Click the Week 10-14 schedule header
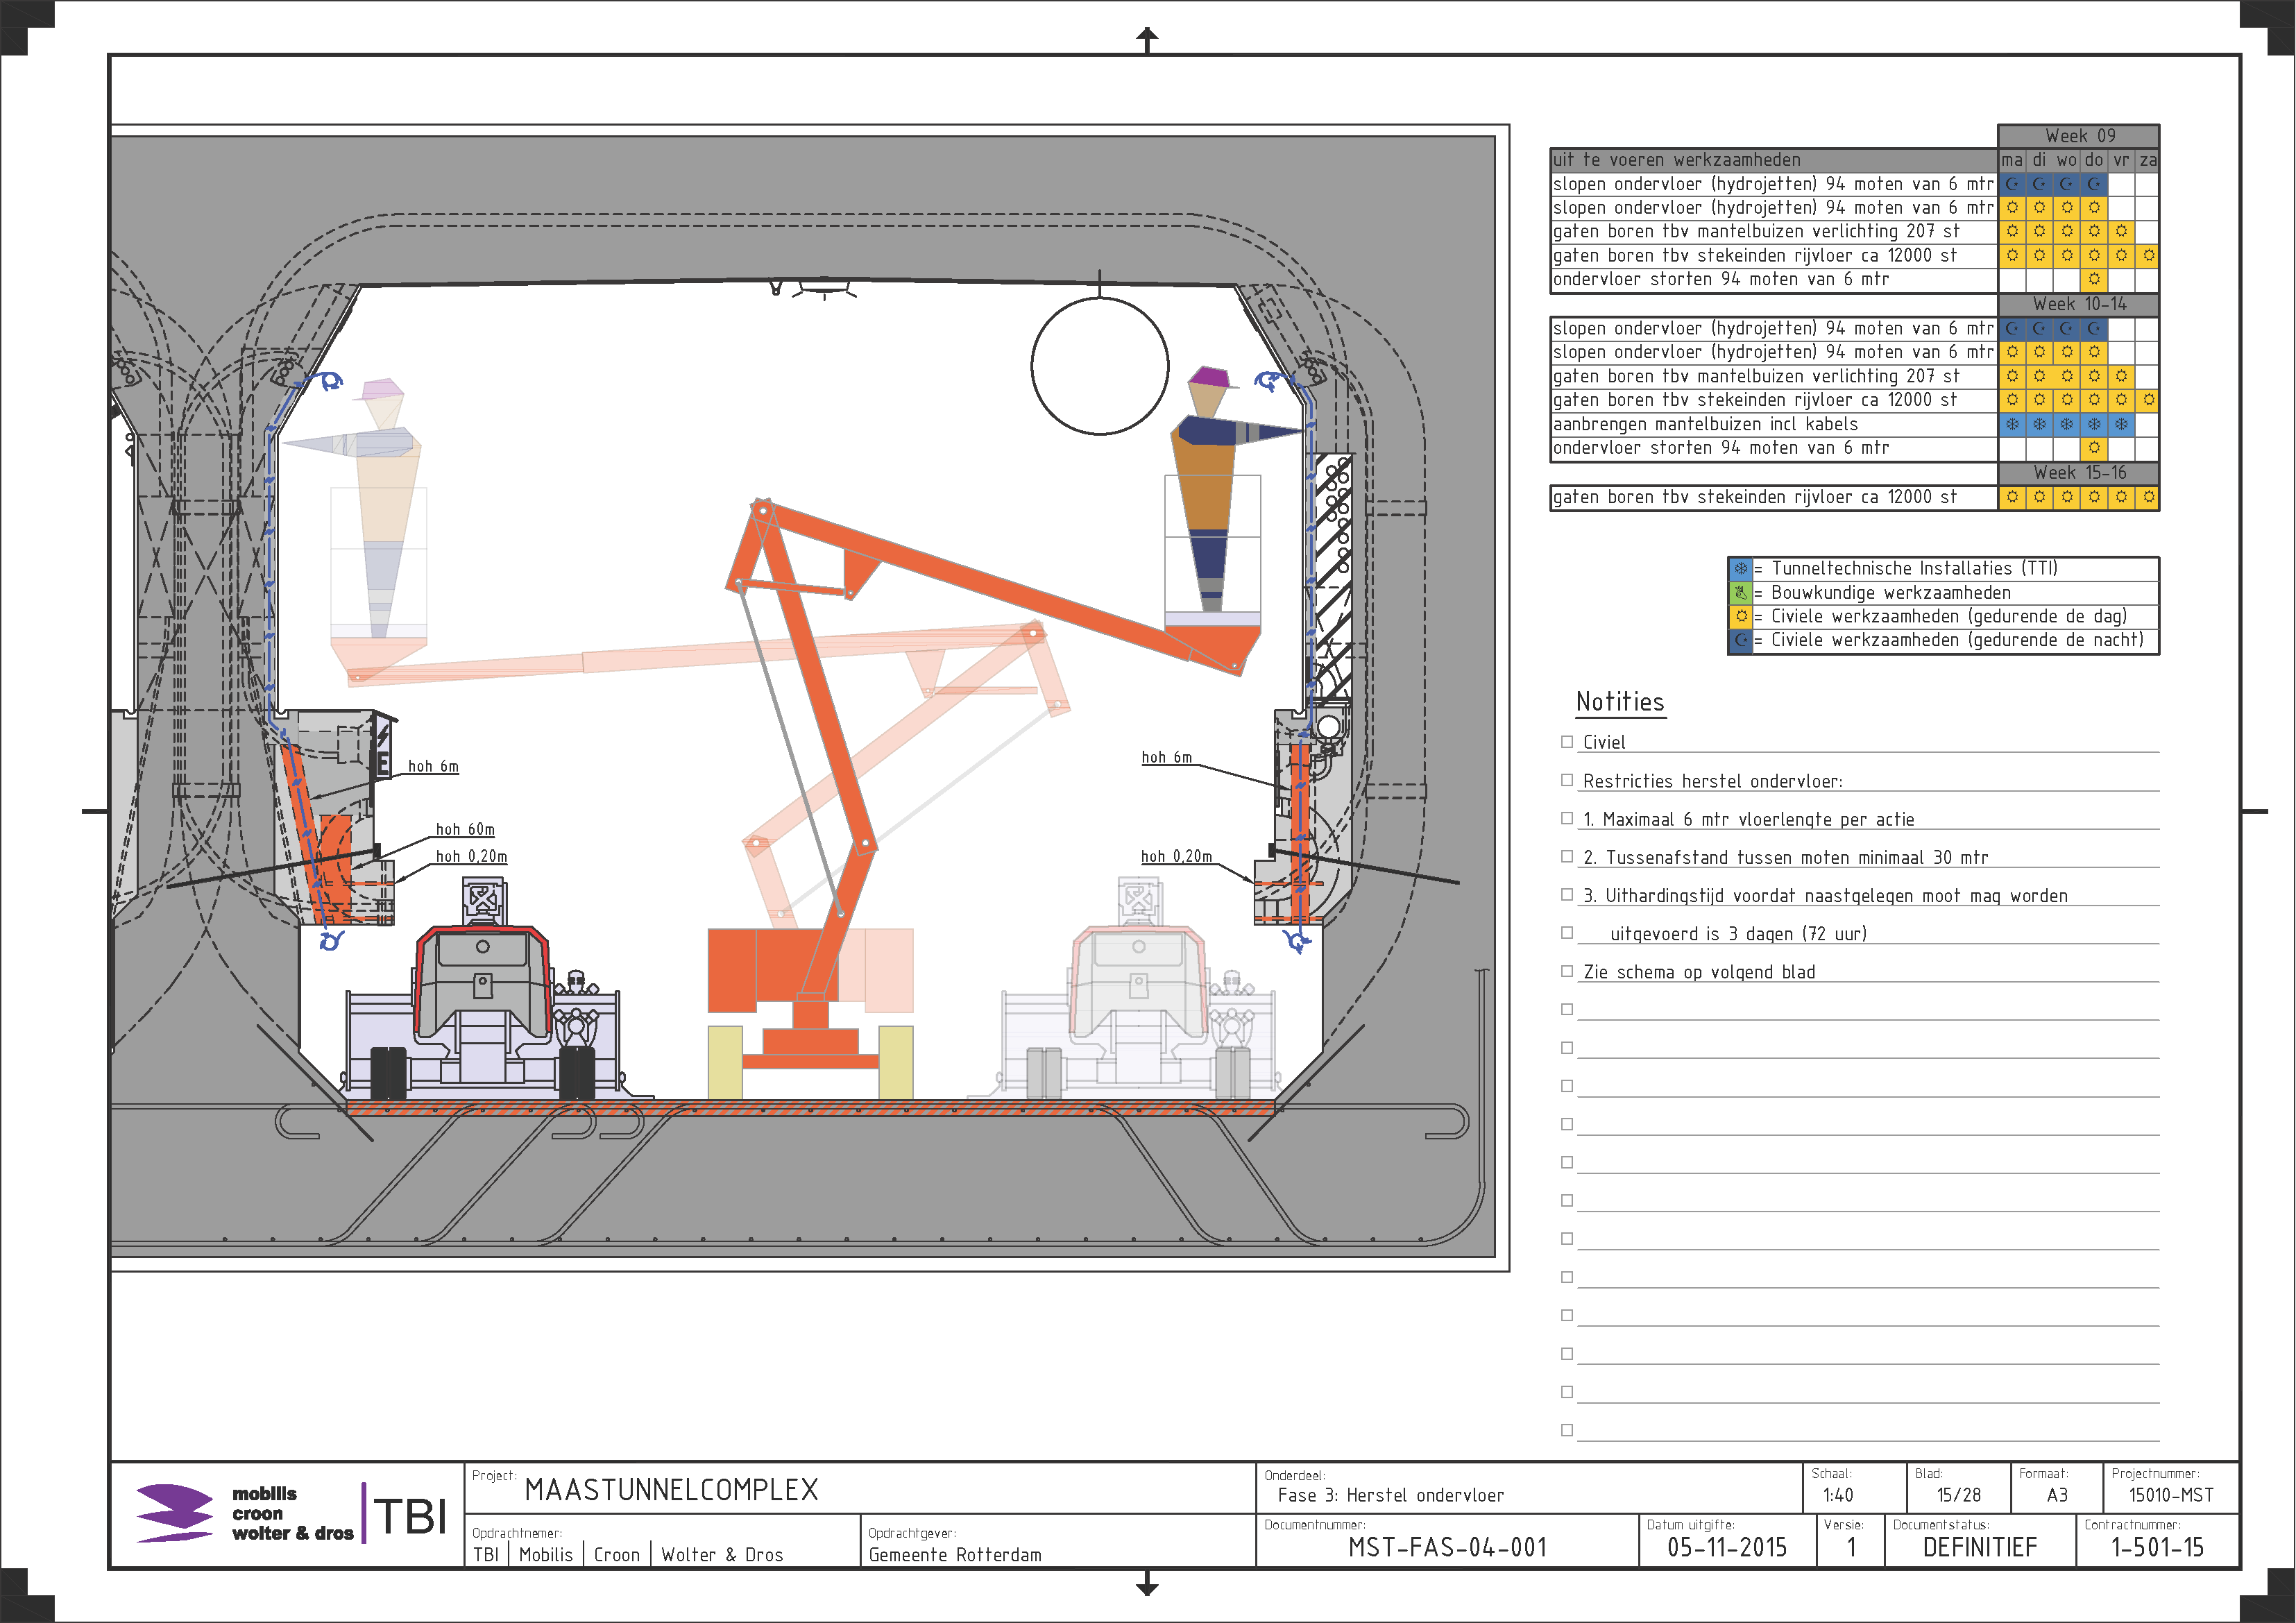This screenshot has height=1623, width=2296. pos(2079,304)
